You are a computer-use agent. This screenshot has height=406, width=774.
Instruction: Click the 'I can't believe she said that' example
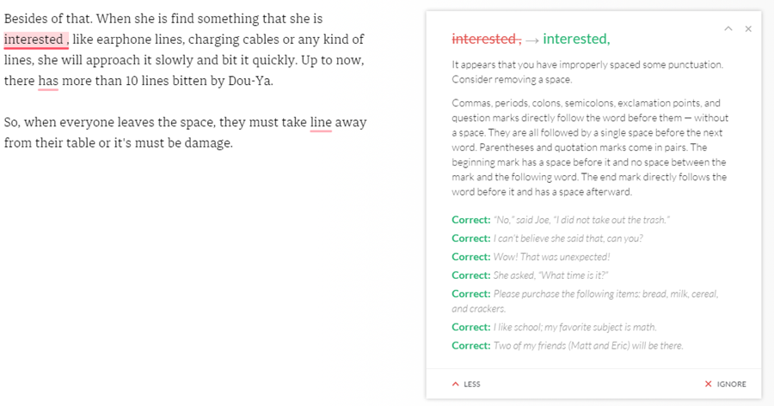tap(568, 238)
